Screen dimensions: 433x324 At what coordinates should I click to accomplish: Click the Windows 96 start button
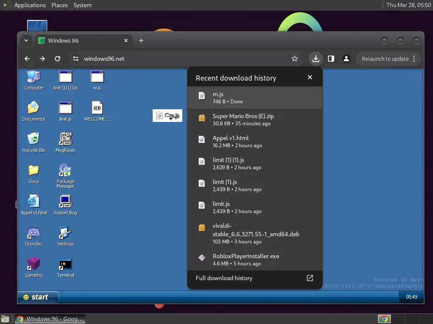click(38, 297)
